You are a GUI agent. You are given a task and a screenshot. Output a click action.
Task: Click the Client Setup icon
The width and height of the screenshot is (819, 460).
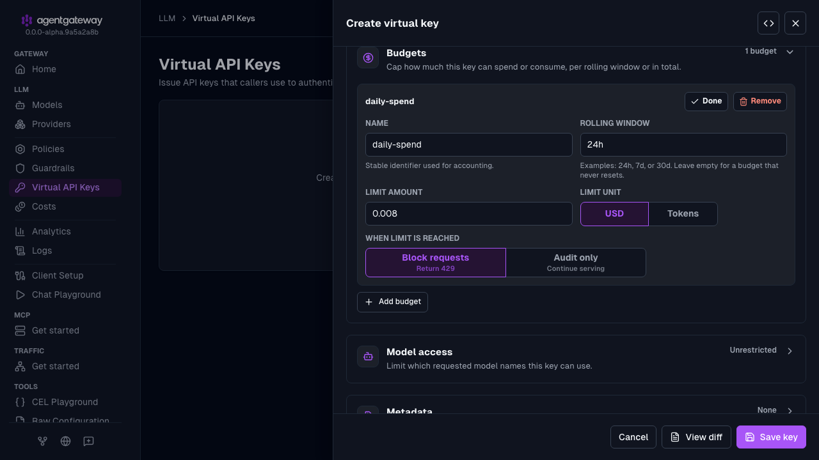[x=20, y=275]
